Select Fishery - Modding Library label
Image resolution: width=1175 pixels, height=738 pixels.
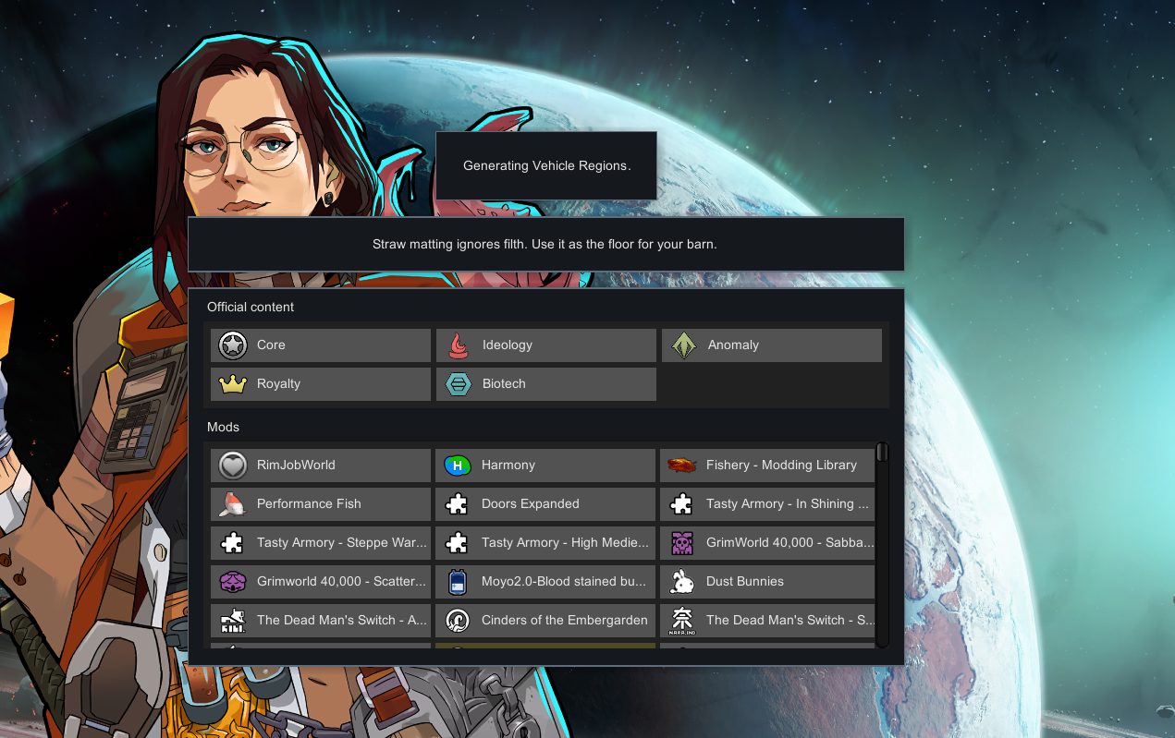(781, 466)
